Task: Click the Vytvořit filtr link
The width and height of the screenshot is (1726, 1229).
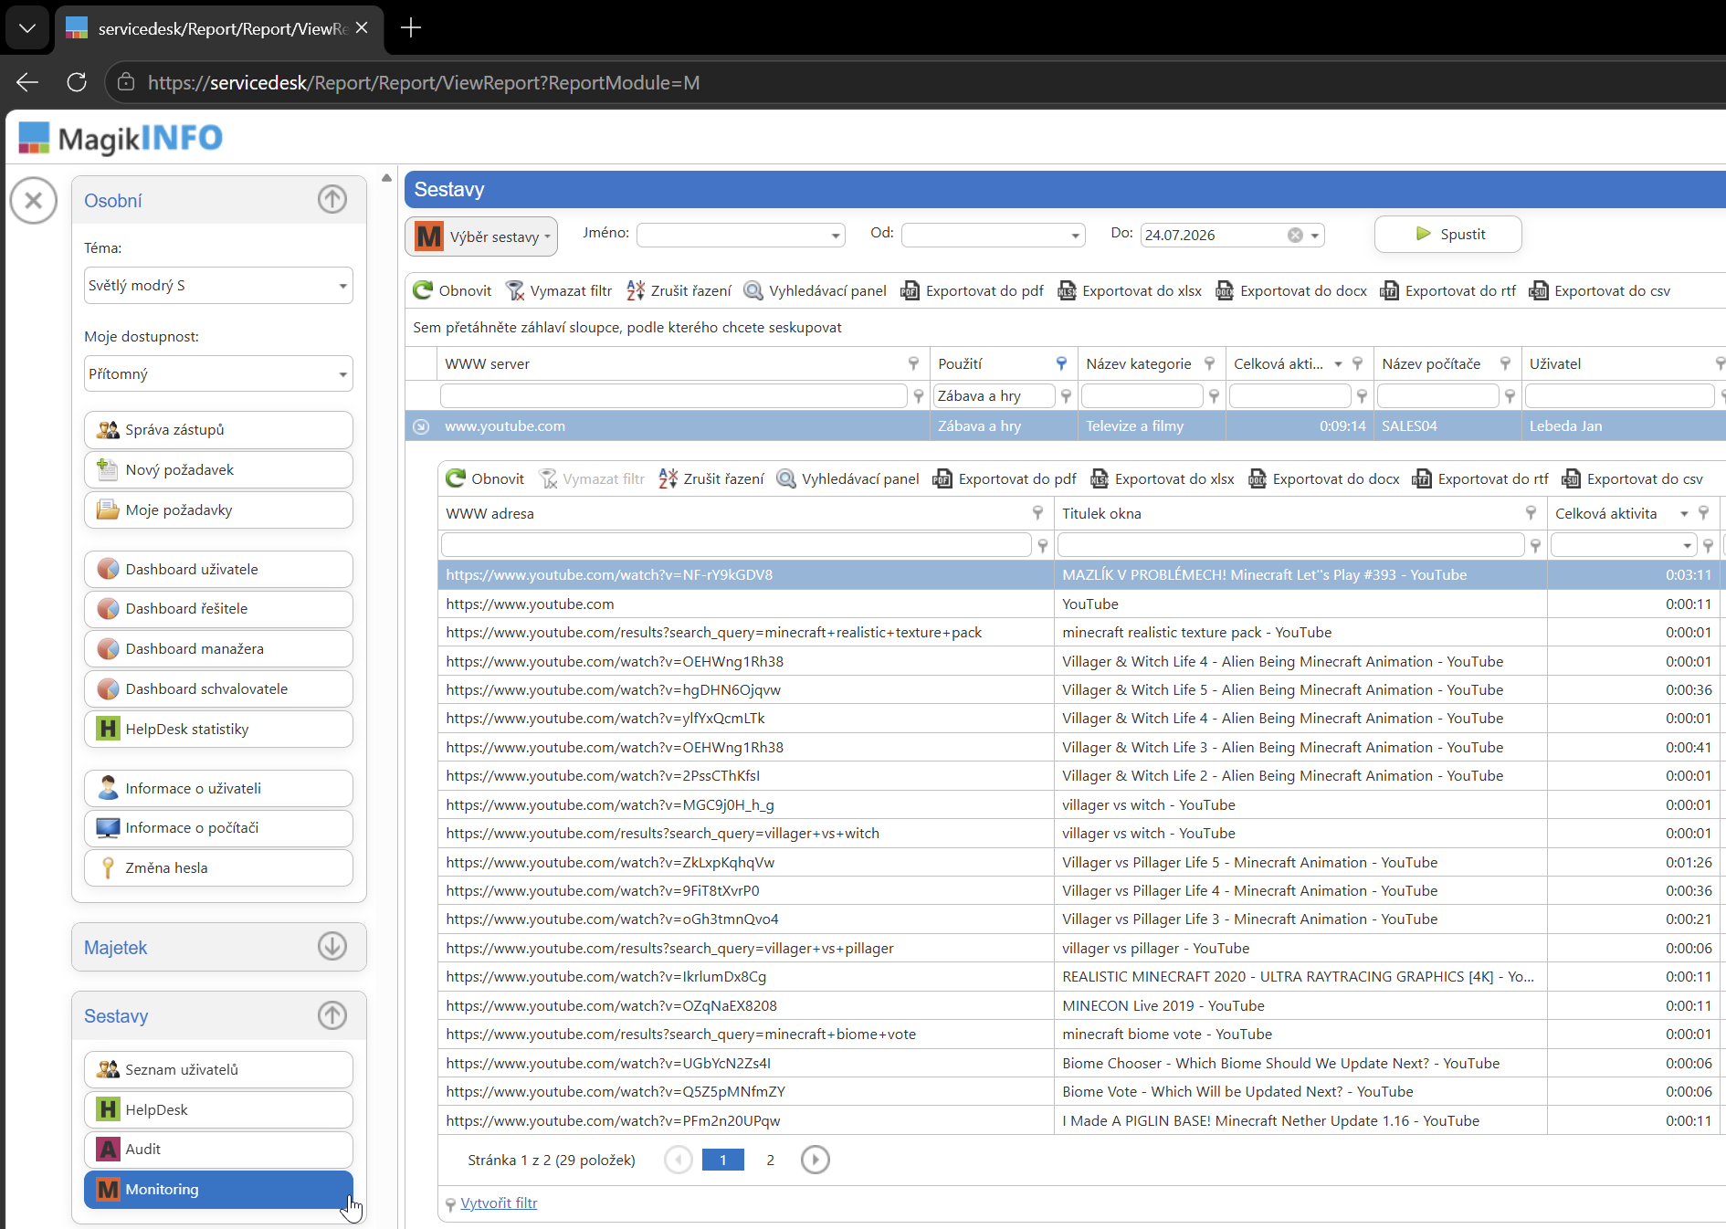Action: pos(499,1203)
